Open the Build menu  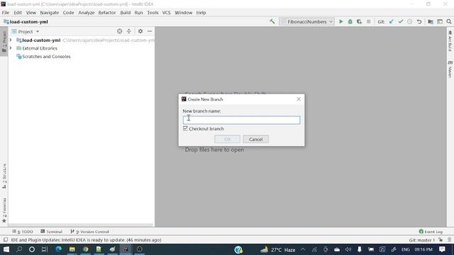[125, 13]
